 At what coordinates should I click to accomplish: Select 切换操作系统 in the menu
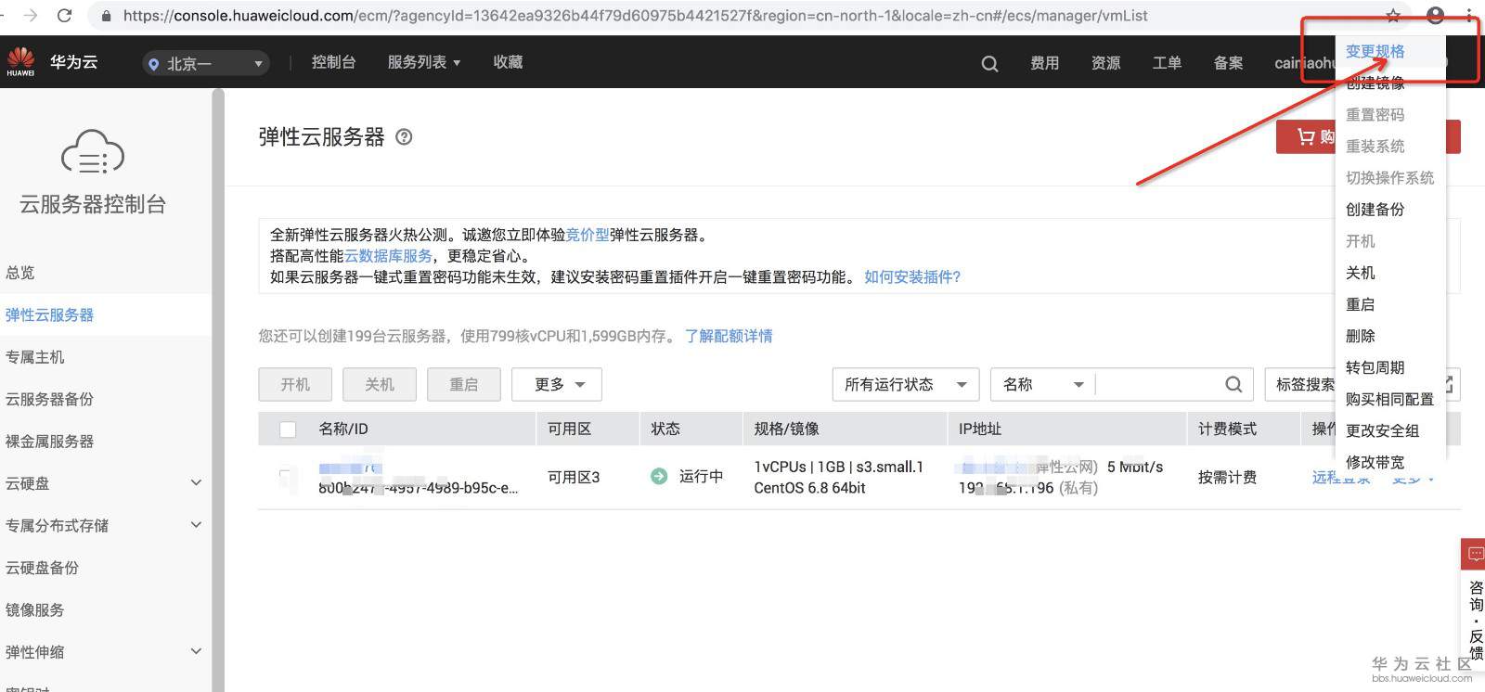click(x=1389, y=178)
